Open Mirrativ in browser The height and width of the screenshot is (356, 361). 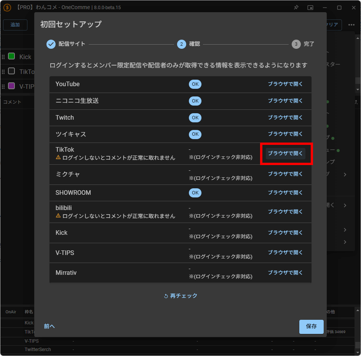click(x=285, y=273)
